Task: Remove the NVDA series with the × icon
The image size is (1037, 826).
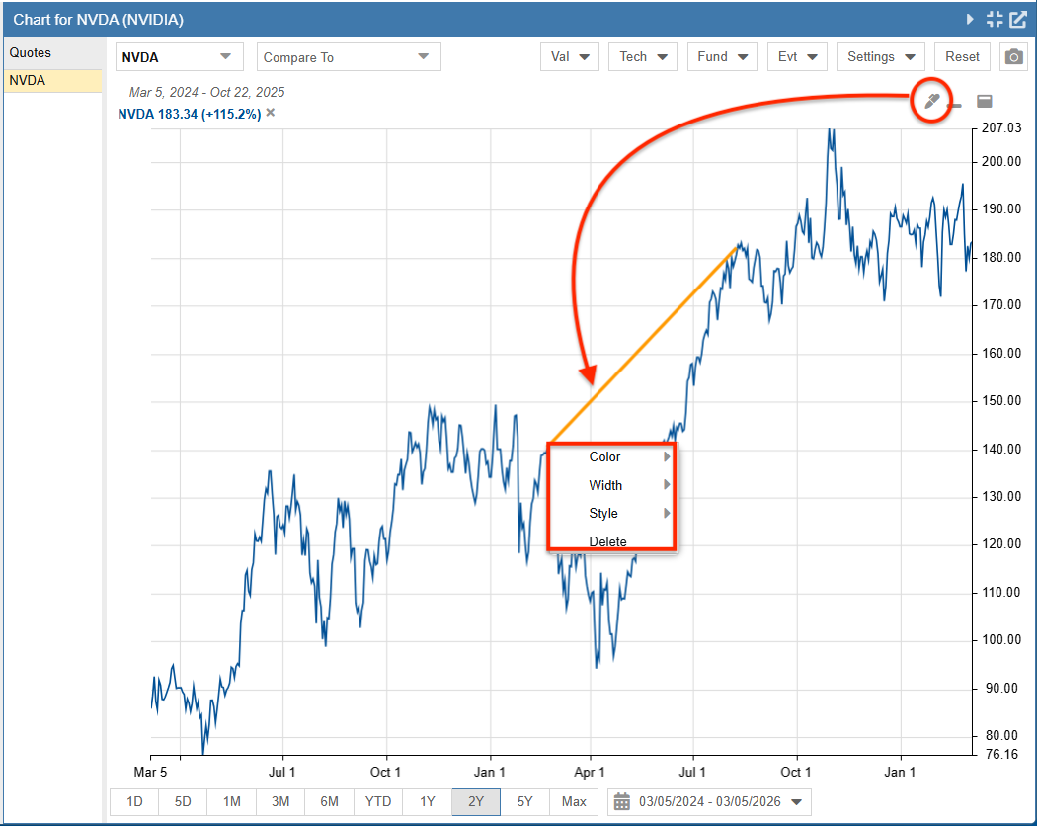Action: click(271, 113)
